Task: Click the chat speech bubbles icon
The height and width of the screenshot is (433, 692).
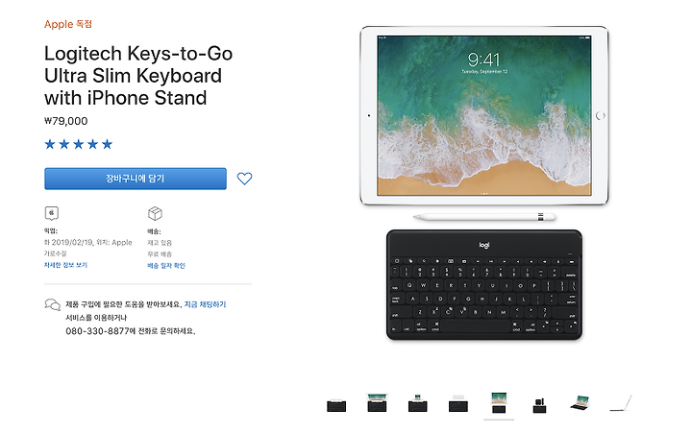Action: [53, 304]
